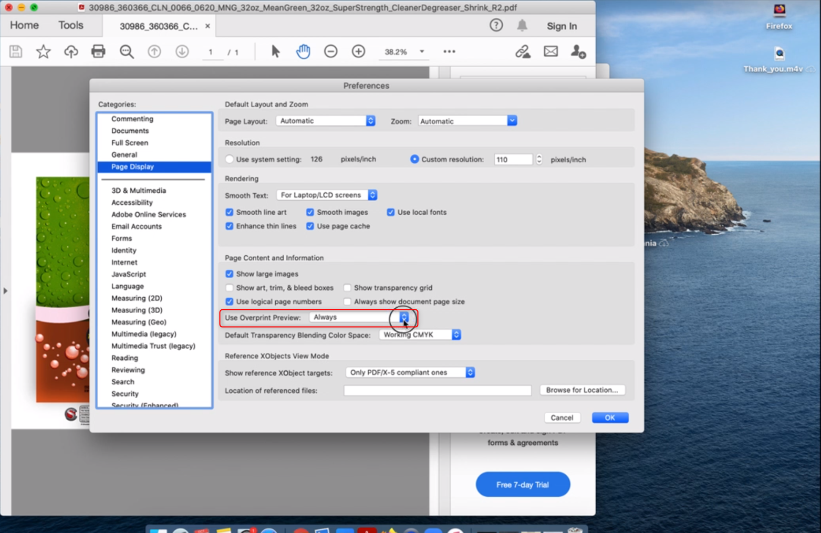821x533 pixels.
Task: Click the zoom in plus icon
Action: coord(358,51)
